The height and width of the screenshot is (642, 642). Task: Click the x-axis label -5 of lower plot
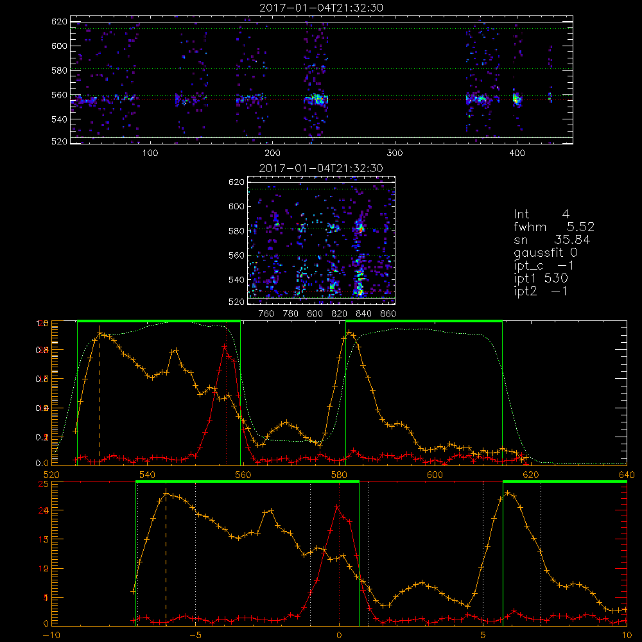pyautogui.click(x=195, y=636)
